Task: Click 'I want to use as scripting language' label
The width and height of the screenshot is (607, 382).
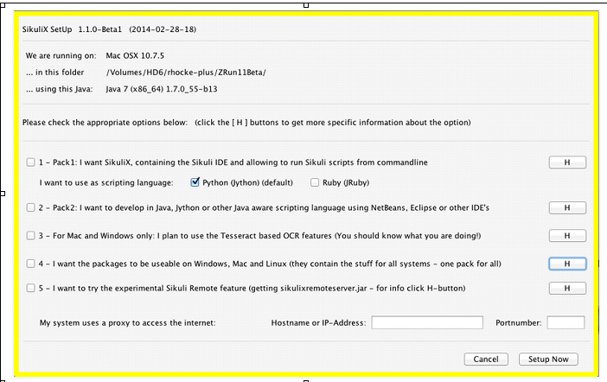Action: 106,182
